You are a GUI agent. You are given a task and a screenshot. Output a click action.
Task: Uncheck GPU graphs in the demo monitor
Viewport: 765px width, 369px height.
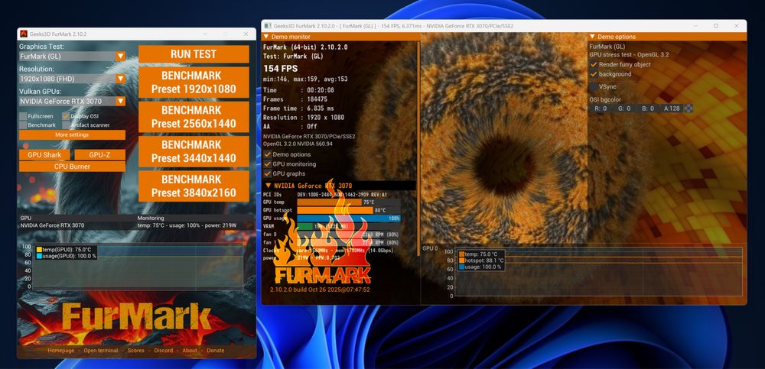[267, 173]
